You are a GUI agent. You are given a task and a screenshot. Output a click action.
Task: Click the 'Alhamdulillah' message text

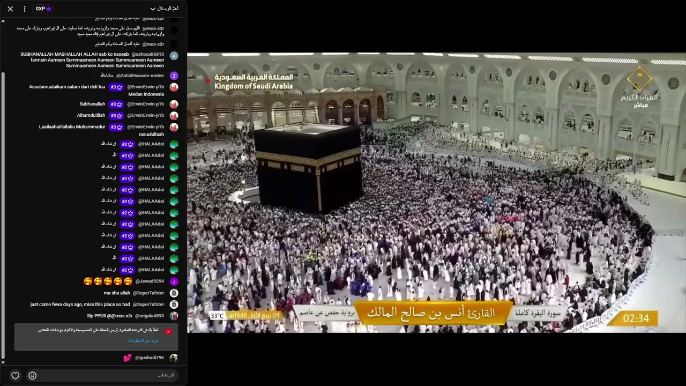pyautogui.click(x=91, y=115)
